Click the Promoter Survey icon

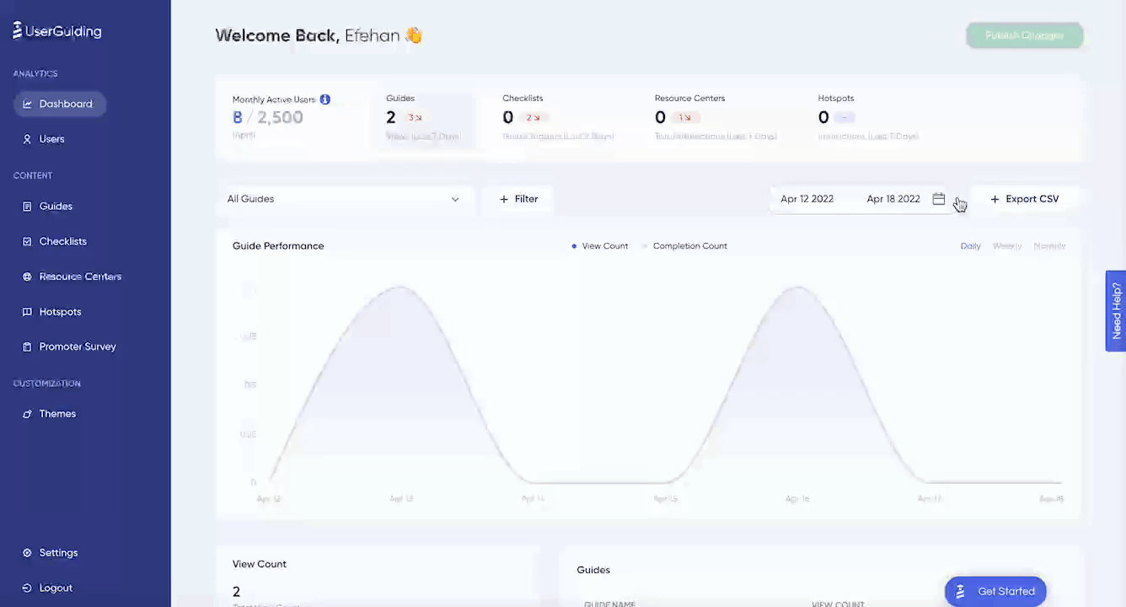(27, 346)
